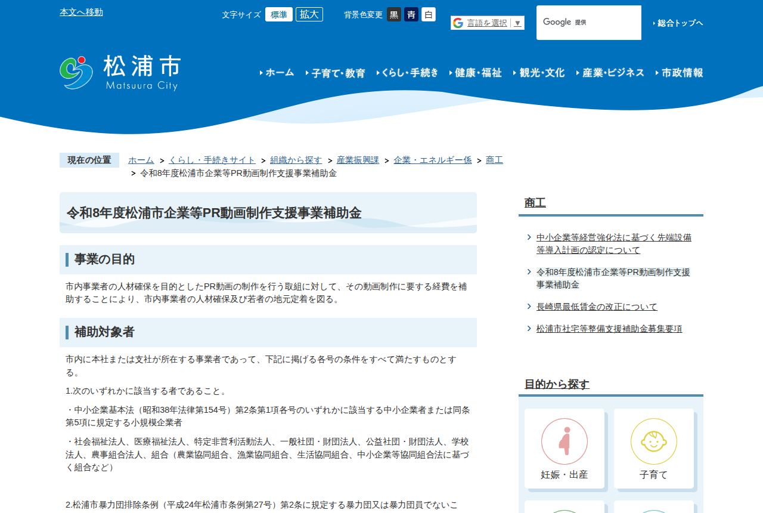763x513 pixels.
Task: Open the 産業・ビジネス menu item
Action: (610, 72)
